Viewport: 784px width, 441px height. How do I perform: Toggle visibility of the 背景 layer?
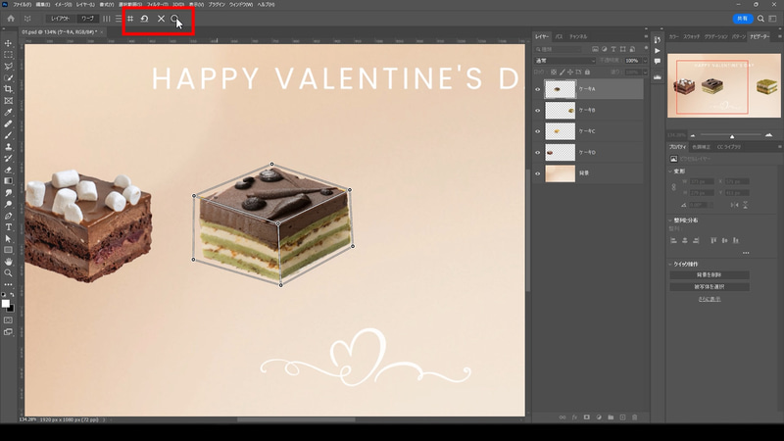click(x=537, y=173)
